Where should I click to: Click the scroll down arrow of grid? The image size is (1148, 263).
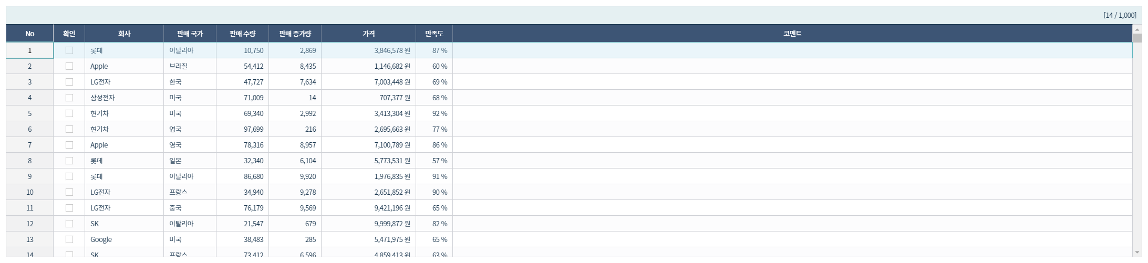[x=1137, y=253]
